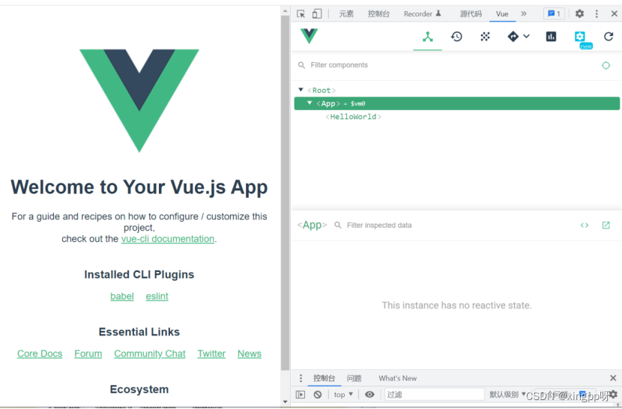This screenshot has width=622, height=409.
Task: Open the Performance bar chart icon
Action: (551, 37)
